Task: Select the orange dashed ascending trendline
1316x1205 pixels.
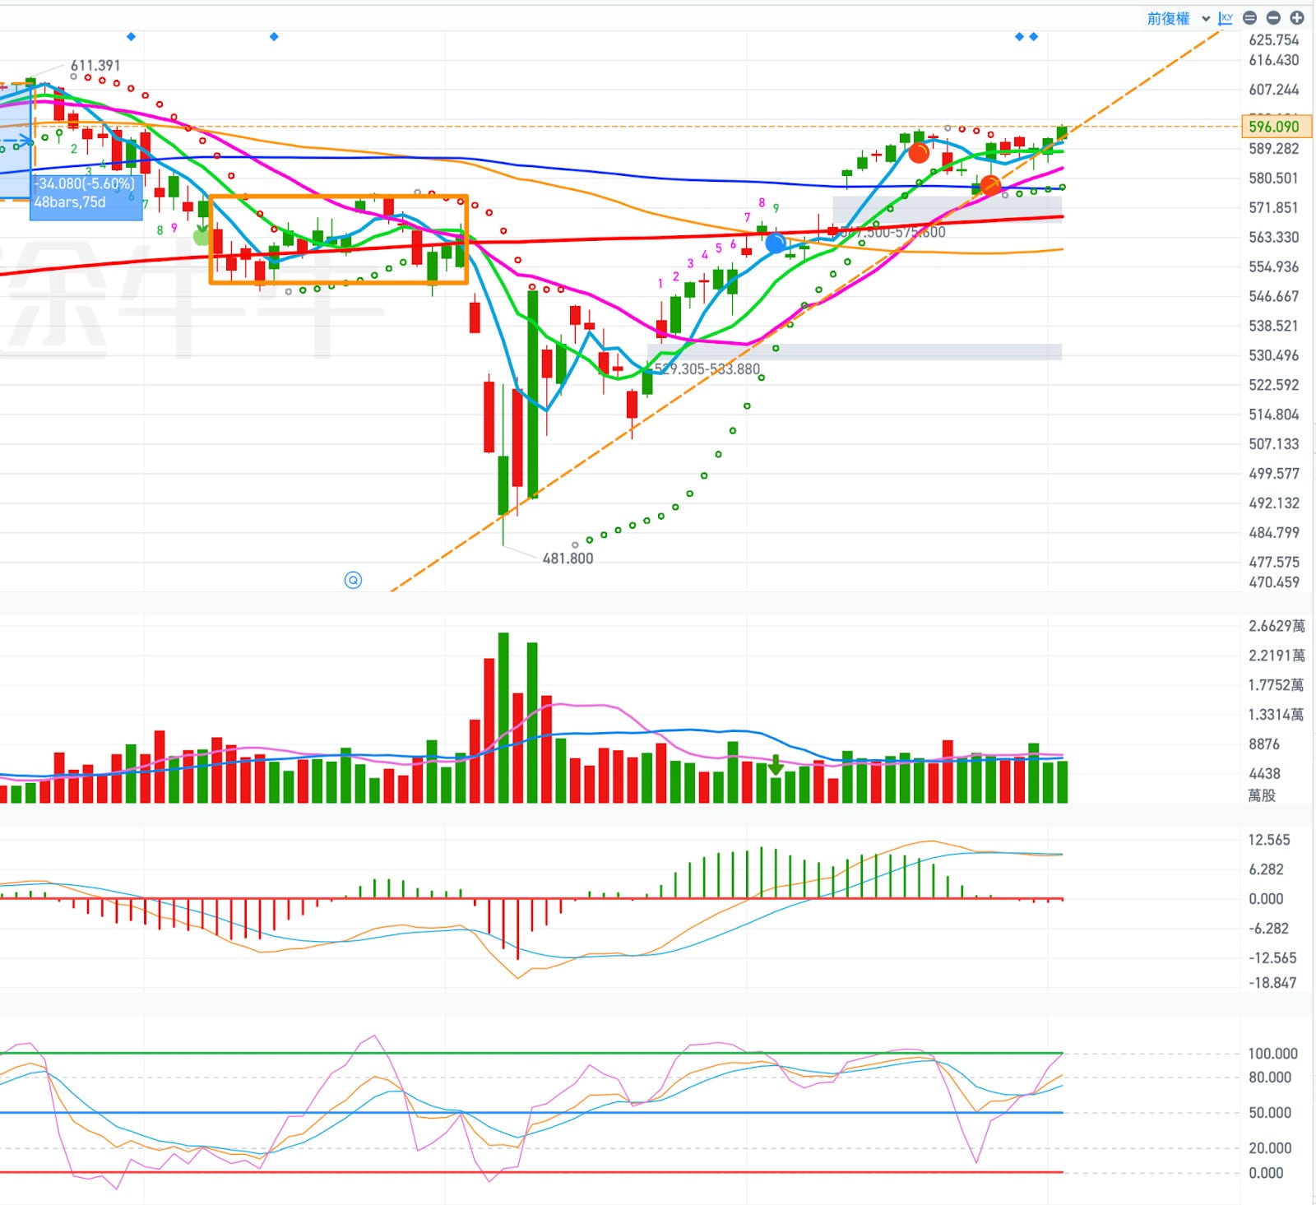Action: (806, 312)
